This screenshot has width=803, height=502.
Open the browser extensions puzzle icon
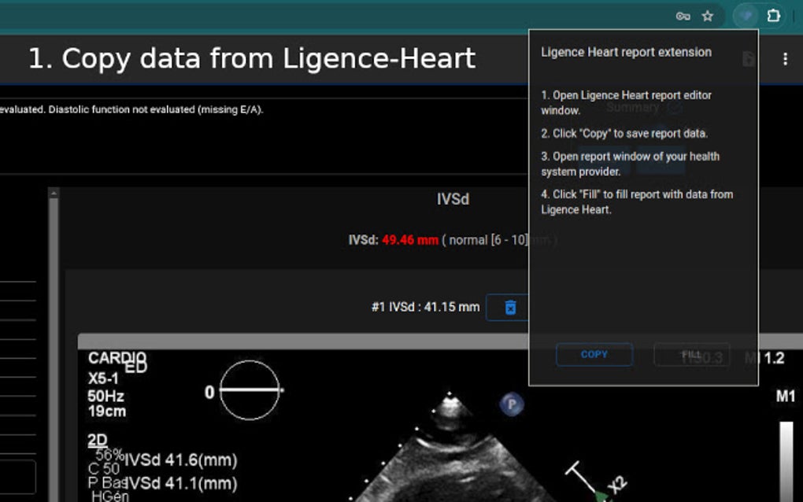point(773,16)
